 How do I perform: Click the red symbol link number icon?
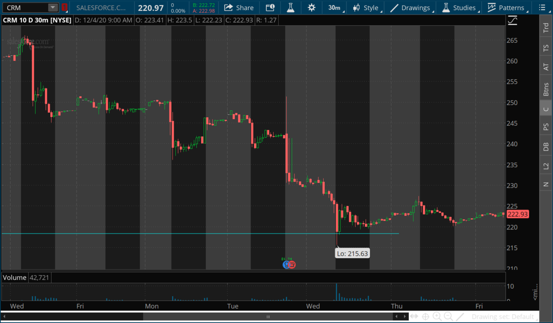(x=65, y=7)
